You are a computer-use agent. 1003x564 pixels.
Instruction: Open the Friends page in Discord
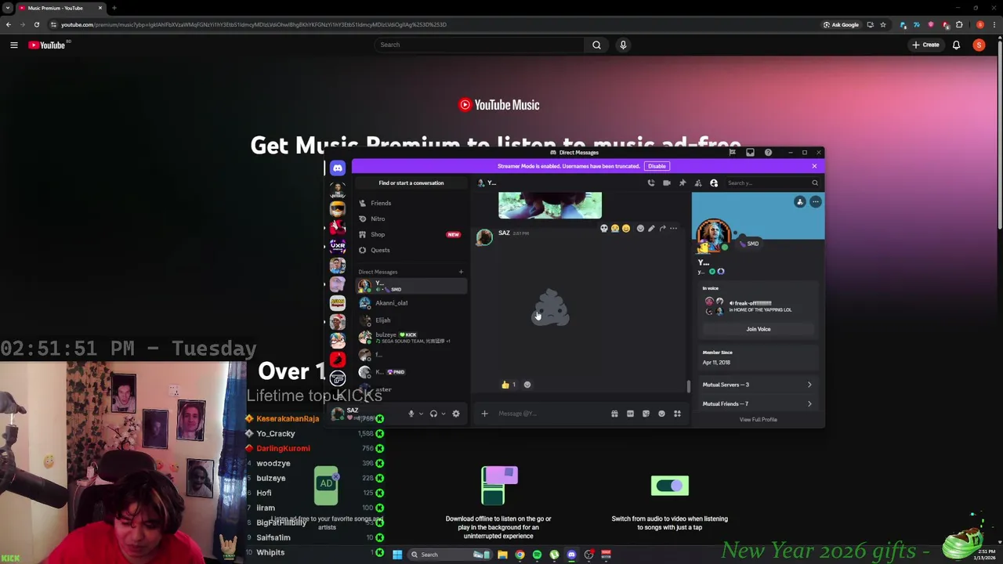click(x=411, y=203)
